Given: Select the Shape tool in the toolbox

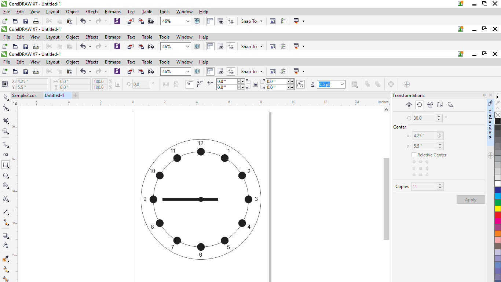Looking at the screenshot, I should click(x=6, y=108).
